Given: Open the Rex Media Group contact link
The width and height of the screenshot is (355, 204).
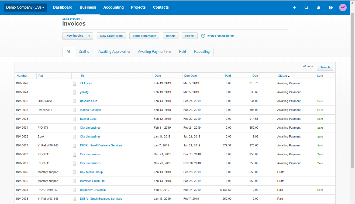Looking at the screenshot, I should [x=91, y=172].
